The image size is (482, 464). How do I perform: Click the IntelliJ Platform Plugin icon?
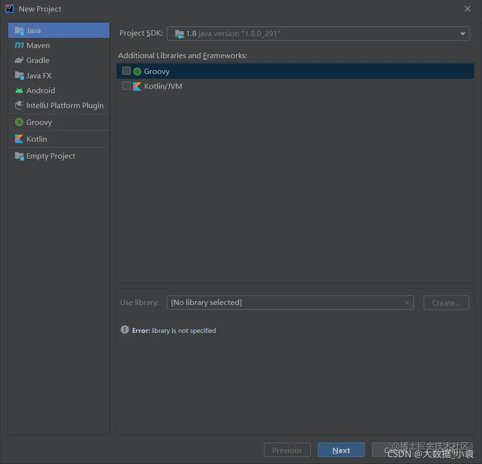point(19,106)
